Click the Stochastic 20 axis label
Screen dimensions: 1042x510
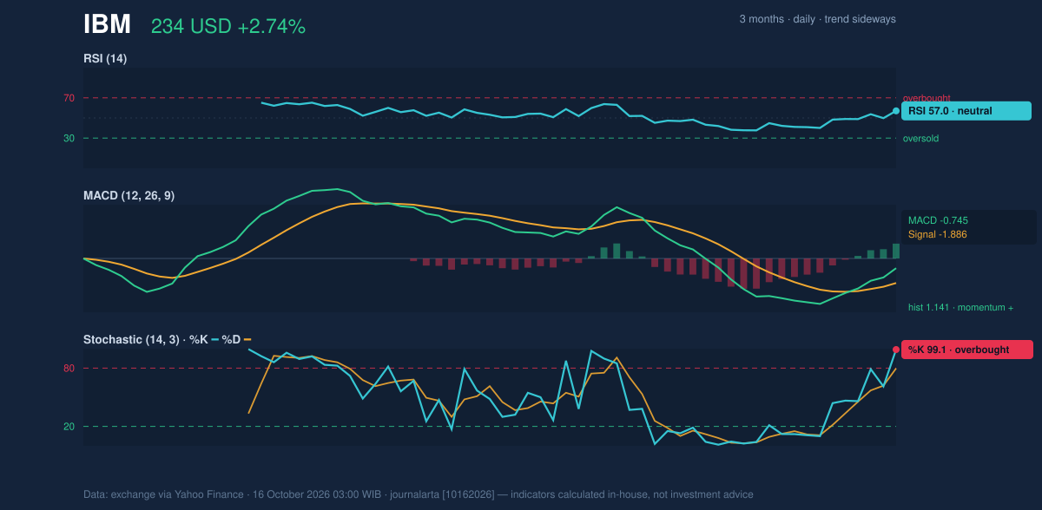pos(69,426)
